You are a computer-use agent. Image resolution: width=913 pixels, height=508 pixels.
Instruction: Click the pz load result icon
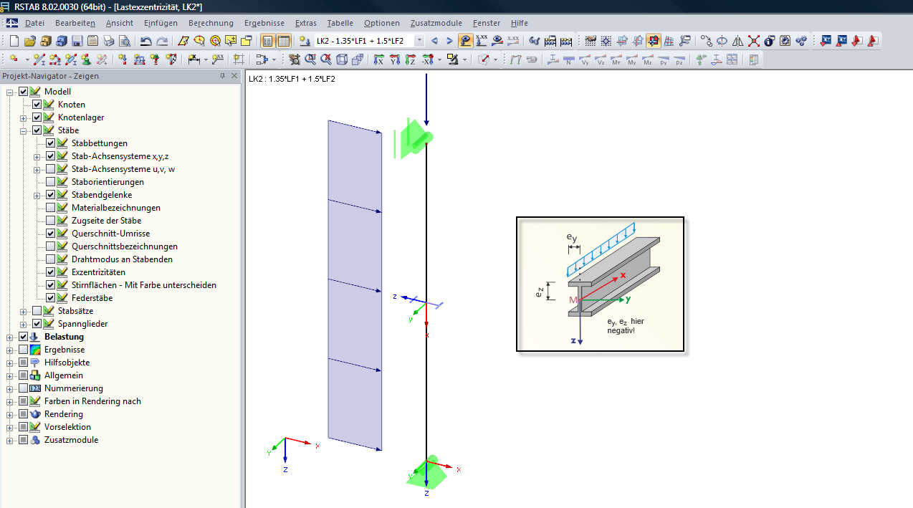(679, 59)
